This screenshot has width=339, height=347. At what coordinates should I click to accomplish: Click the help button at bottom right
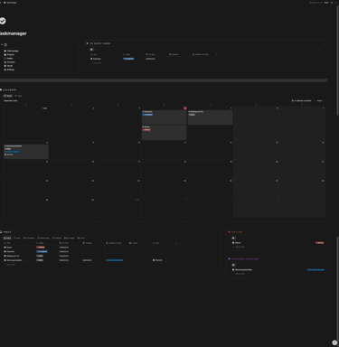click(x=334, y=342)
